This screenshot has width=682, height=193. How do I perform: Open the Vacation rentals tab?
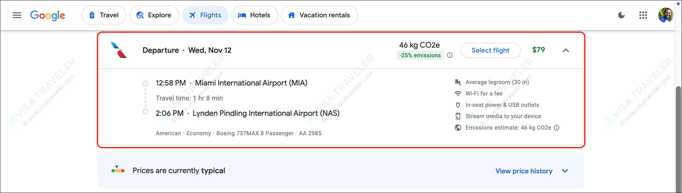pos(320,15)
